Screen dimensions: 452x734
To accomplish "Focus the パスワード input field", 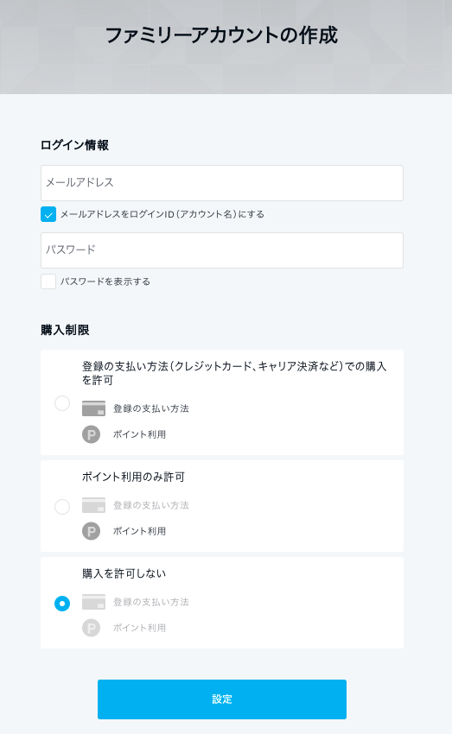I will [x=222, y=250].
